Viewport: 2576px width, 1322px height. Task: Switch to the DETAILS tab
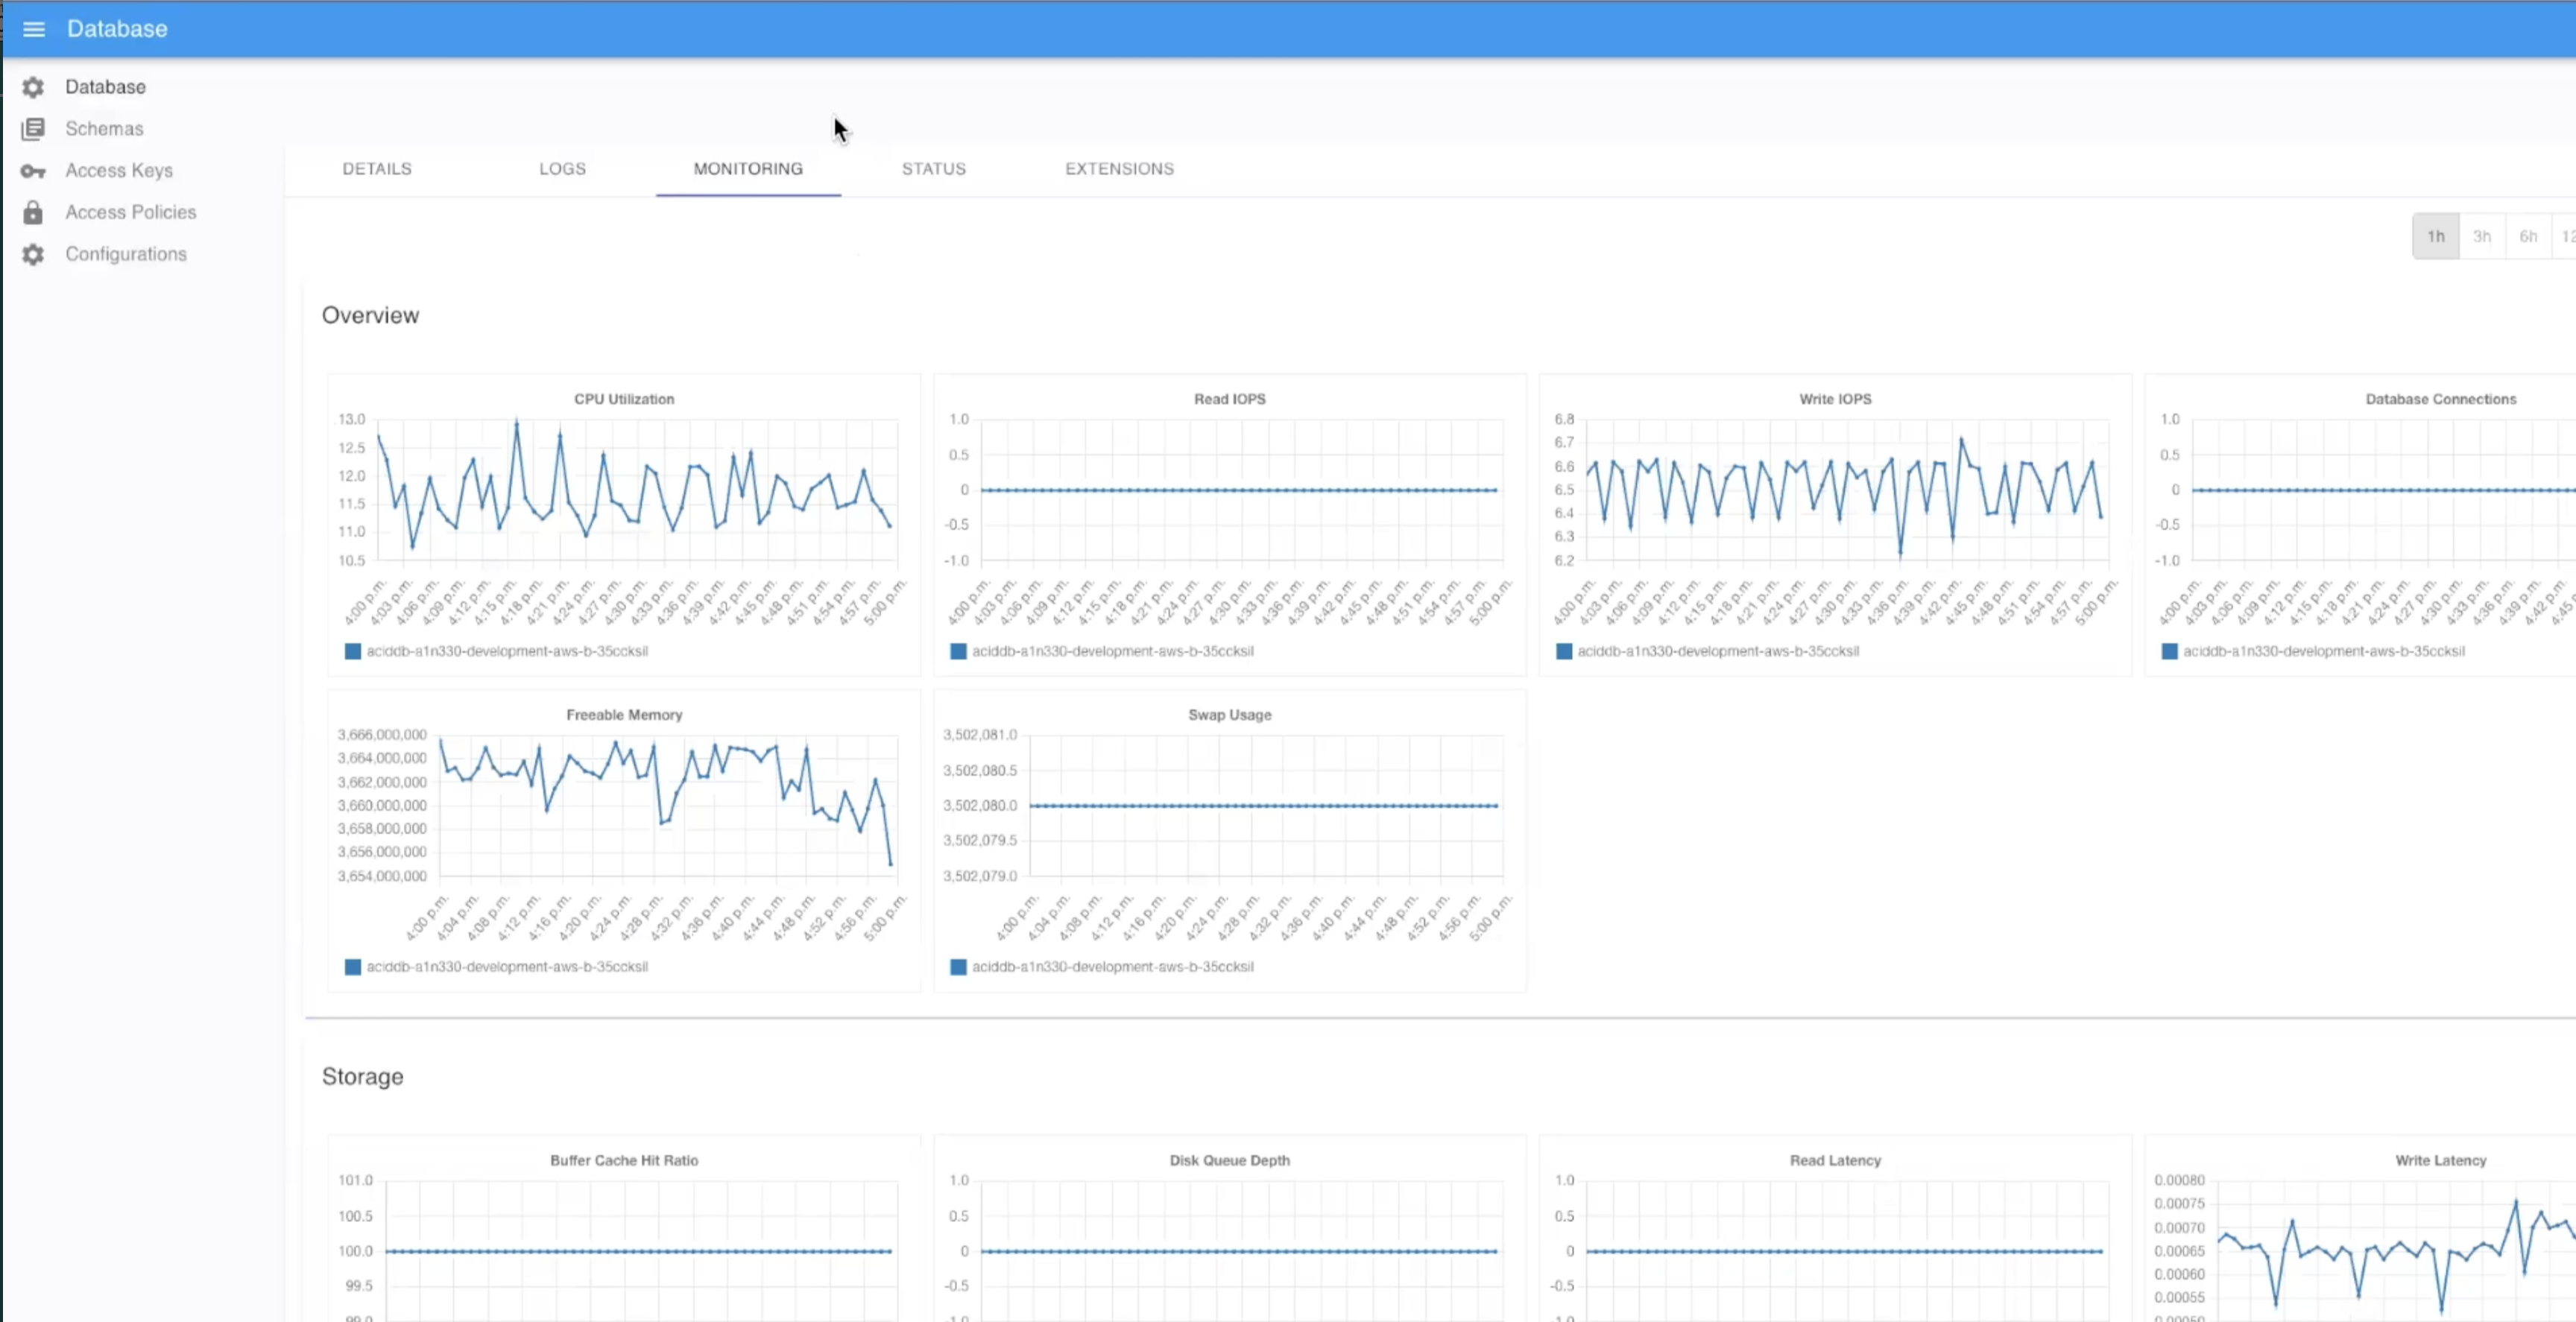377,169
